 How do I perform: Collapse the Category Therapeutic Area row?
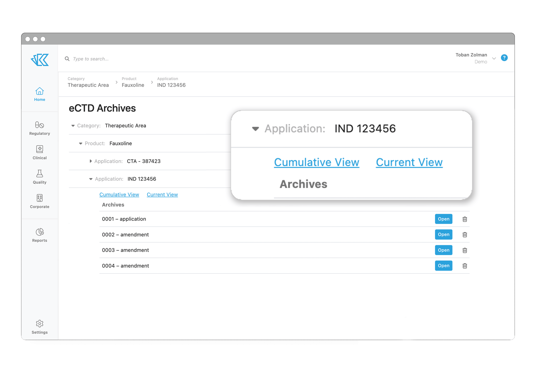click(73, 126)
